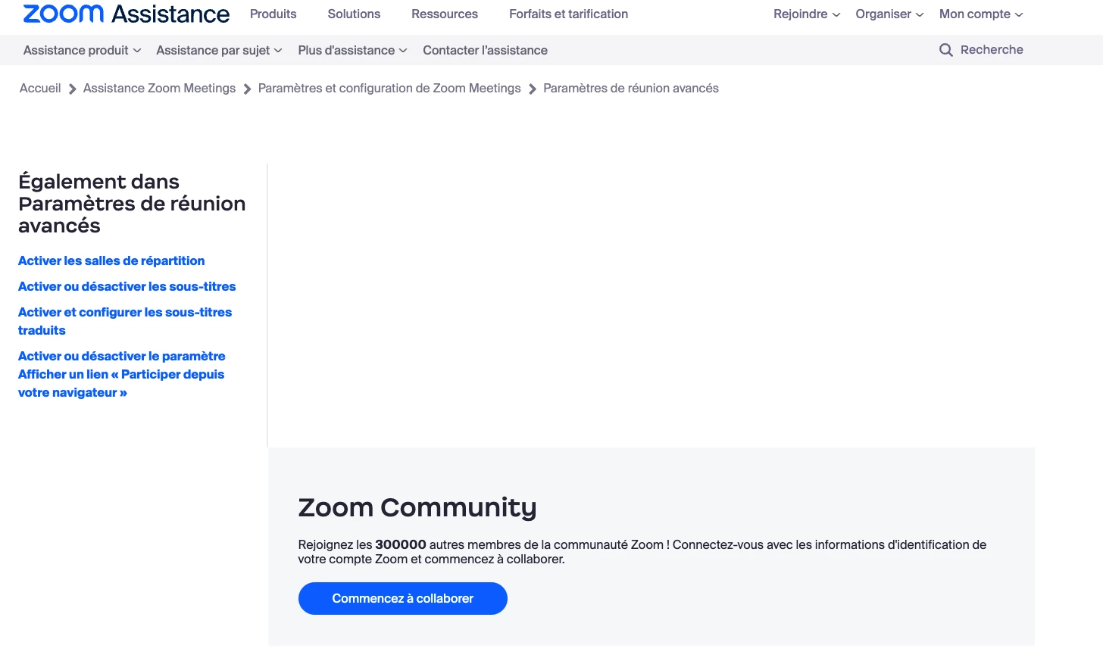Open Activer et configurer les sous-titres traduits
This screenshot has width=1103, height=664.
[125, 321]
